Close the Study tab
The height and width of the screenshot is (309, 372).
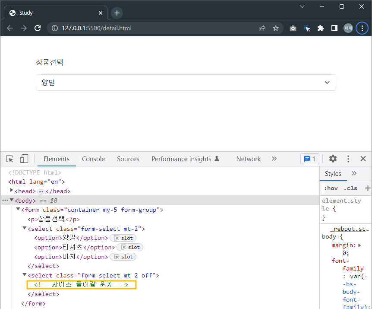pyautogui.click(x=101, y=13)
